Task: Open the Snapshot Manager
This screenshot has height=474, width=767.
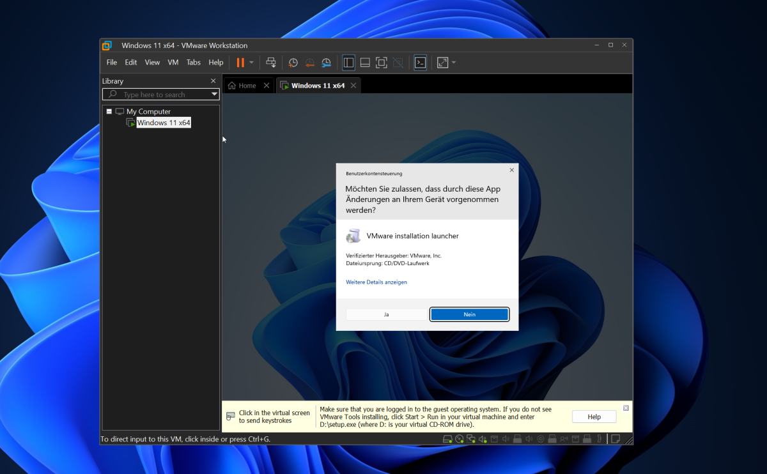Action: click(x=326, y=62)
